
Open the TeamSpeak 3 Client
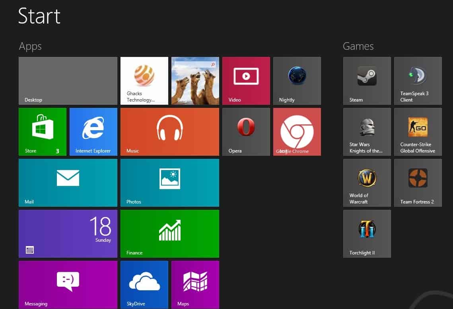pos(417,80)
